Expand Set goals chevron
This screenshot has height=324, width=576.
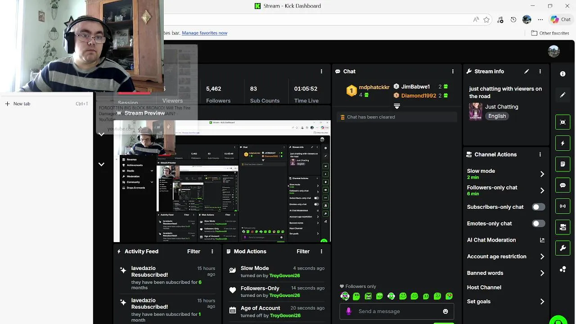pos(542,301)
